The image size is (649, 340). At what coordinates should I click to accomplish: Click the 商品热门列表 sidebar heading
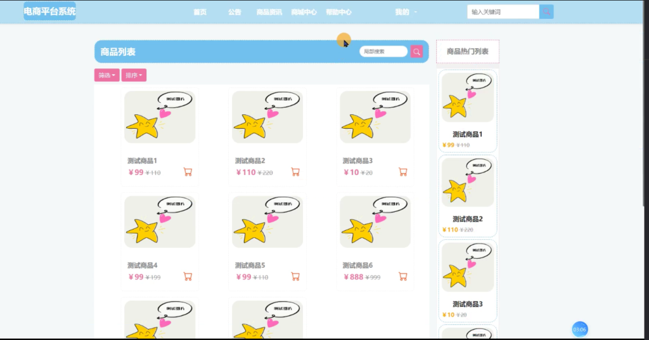[467, 51]
